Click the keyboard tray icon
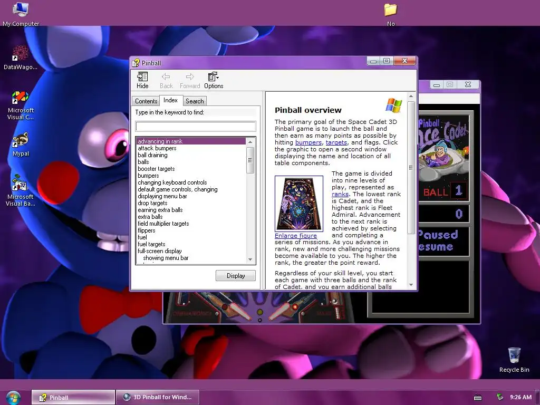 (x=478, y=398)
